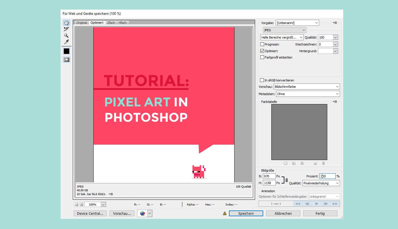Open the download speed flyout menu

pyautogui.click(x=111, y=194)
